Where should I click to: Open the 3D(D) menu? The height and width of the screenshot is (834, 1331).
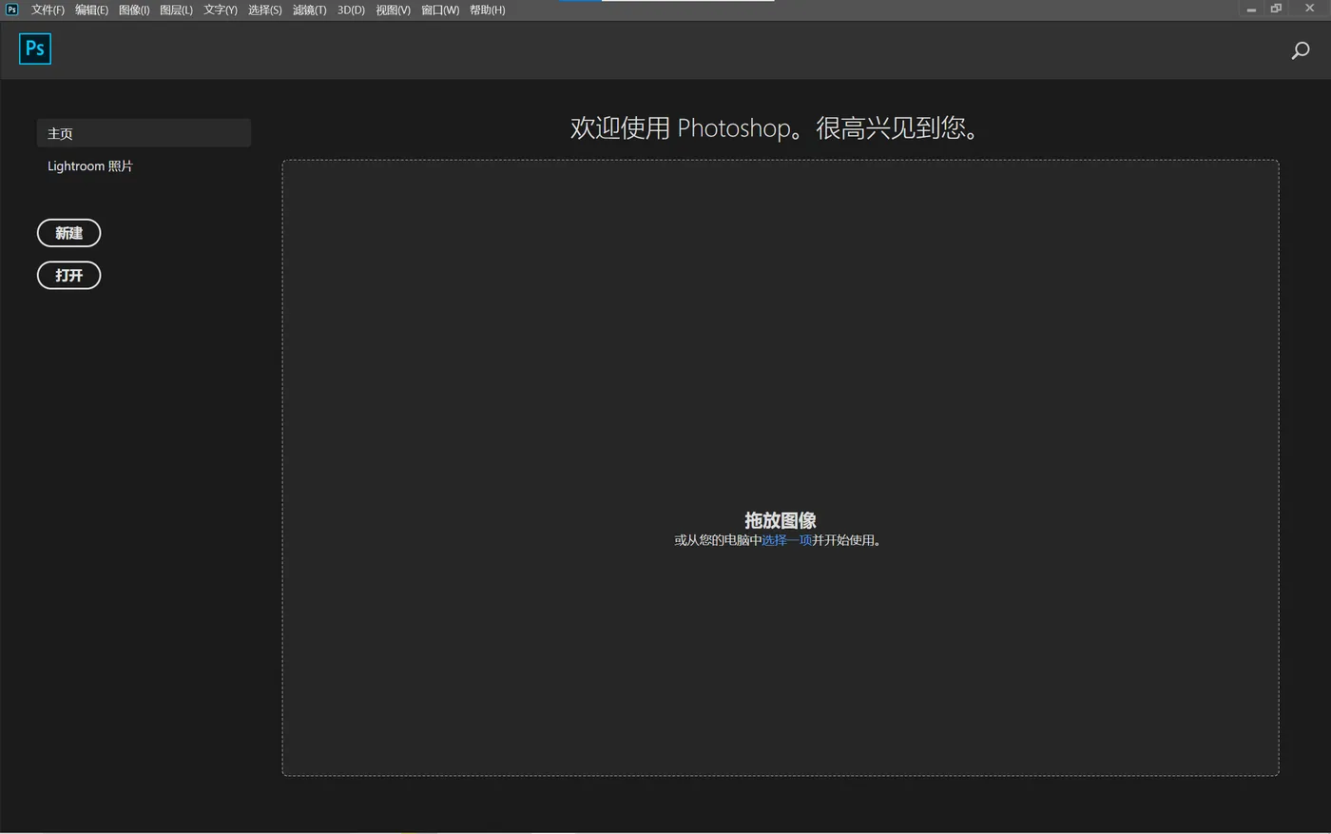(351, 10)
